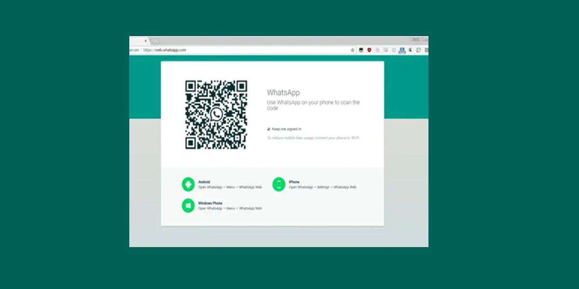Viewport: 579px width, 289px height.
Task: Click the green Android robot icon
Action: coord(188,184)
